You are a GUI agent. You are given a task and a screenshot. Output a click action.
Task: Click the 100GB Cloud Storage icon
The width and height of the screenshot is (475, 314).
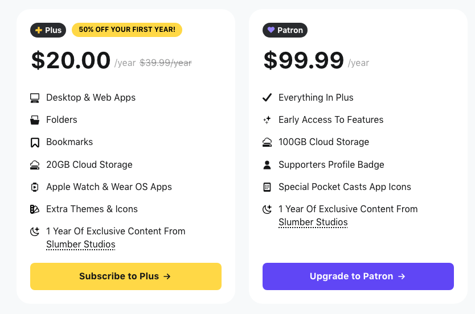click(x=267, y=142)
